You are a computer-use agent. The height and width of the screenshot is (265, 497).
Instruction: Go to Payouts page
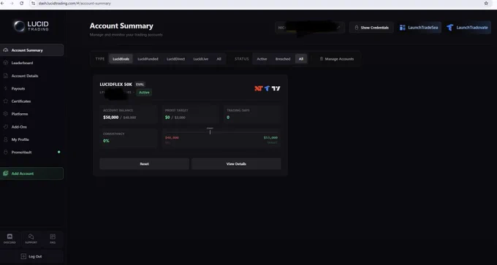(x=31, y=88)
